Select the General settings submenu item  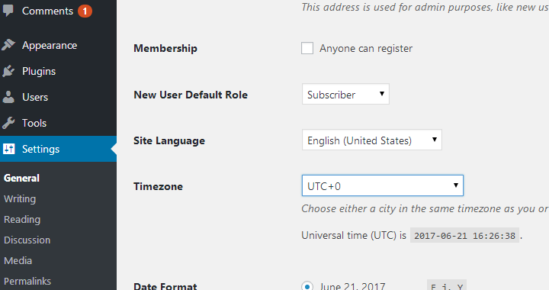(21, 178)
